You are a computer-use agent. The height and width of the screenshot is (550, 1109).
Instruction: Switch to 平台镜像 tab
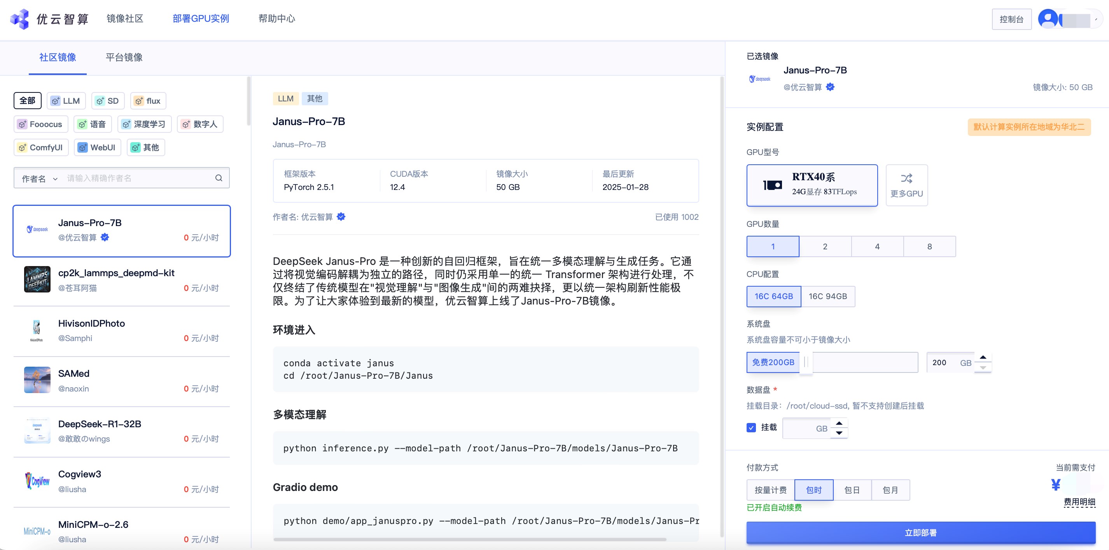pos(124,57)
